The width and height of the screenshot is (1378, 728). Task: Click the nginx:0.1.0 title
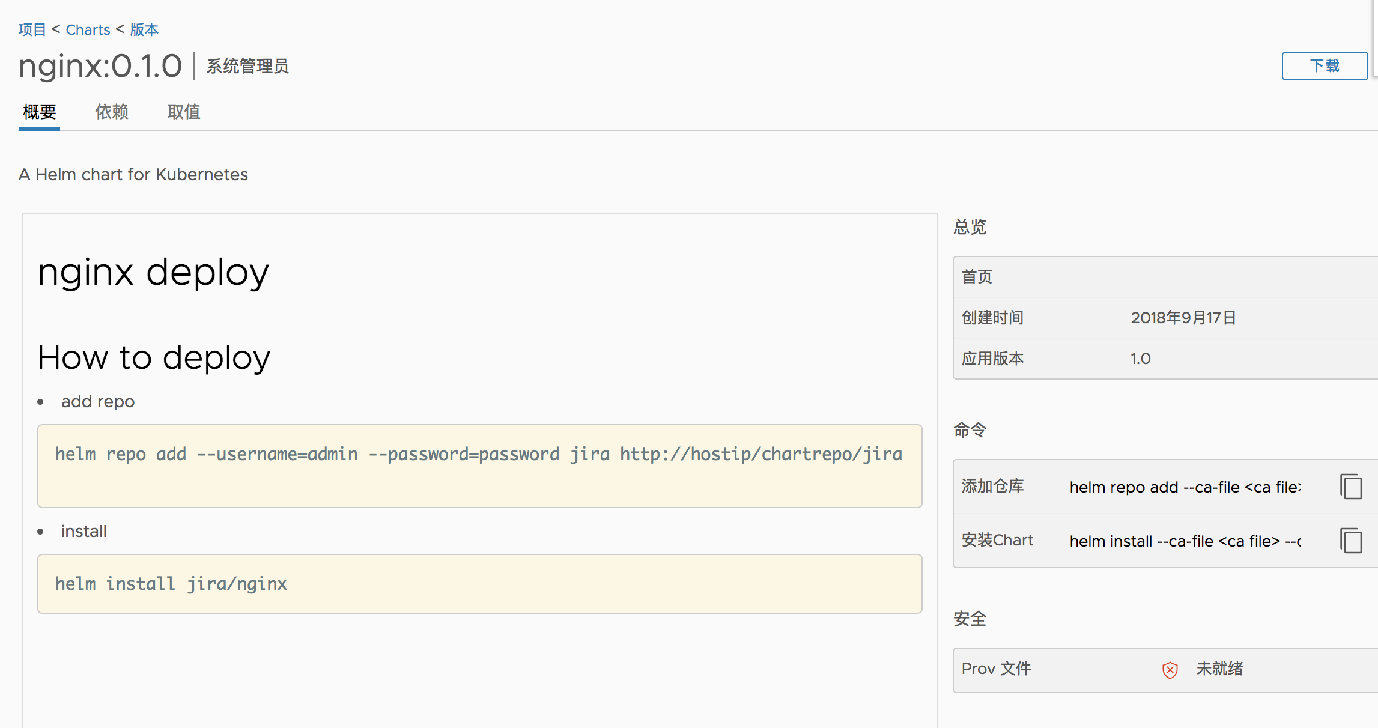coord(100,66)
